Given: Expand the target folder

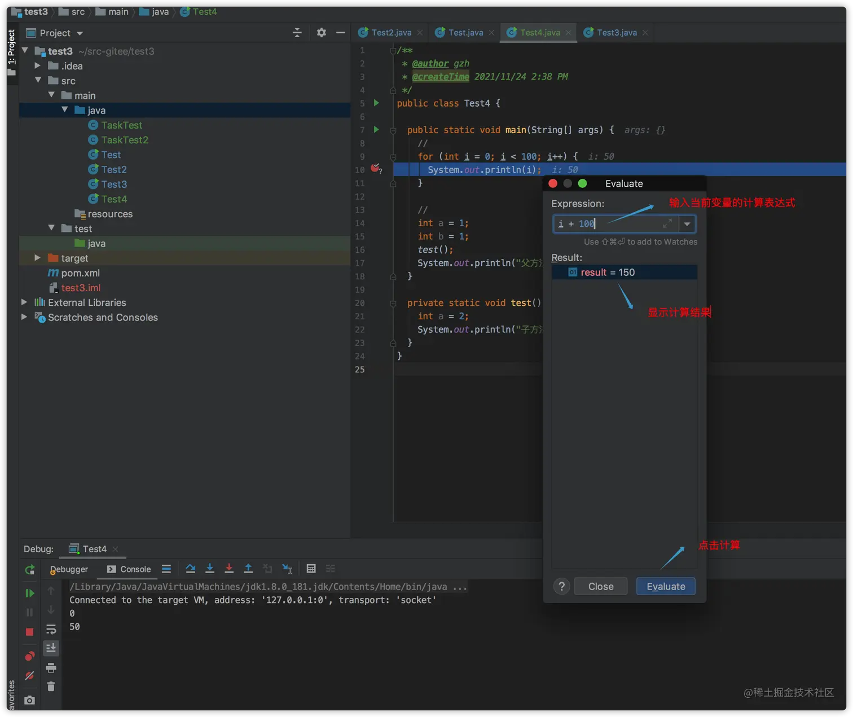Looking at the screenshot, I should 38,257.
